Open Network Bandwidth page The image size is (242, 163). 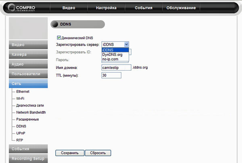[31, 113]
